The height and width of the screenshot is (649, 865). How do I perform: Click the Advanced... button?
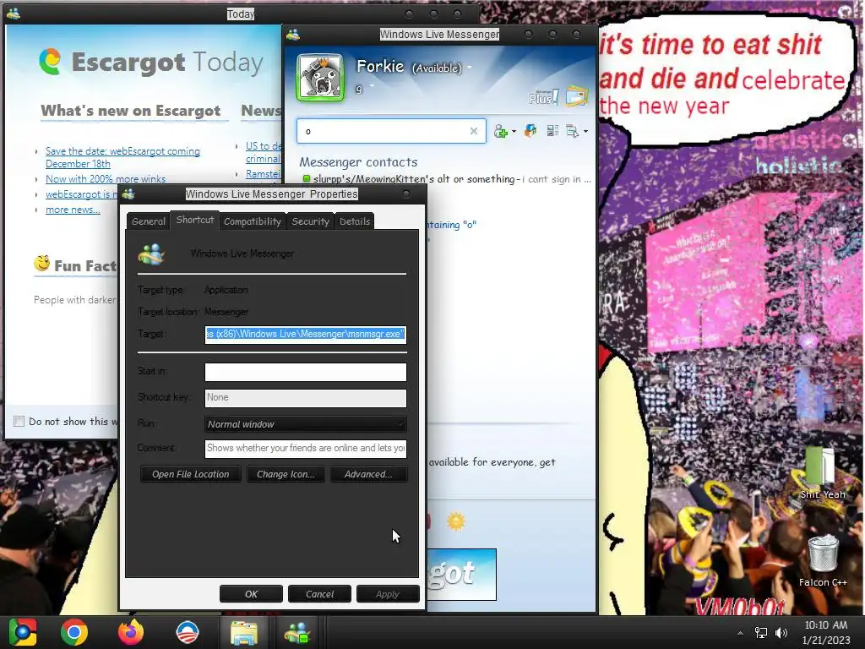[368, 474]
